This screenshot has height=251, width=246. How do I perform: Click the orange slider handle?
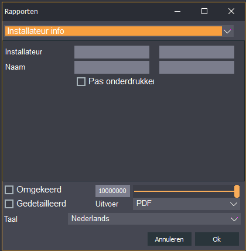[237, 191]
